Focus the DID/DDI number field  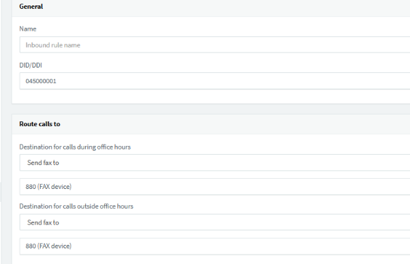(215, 81)
